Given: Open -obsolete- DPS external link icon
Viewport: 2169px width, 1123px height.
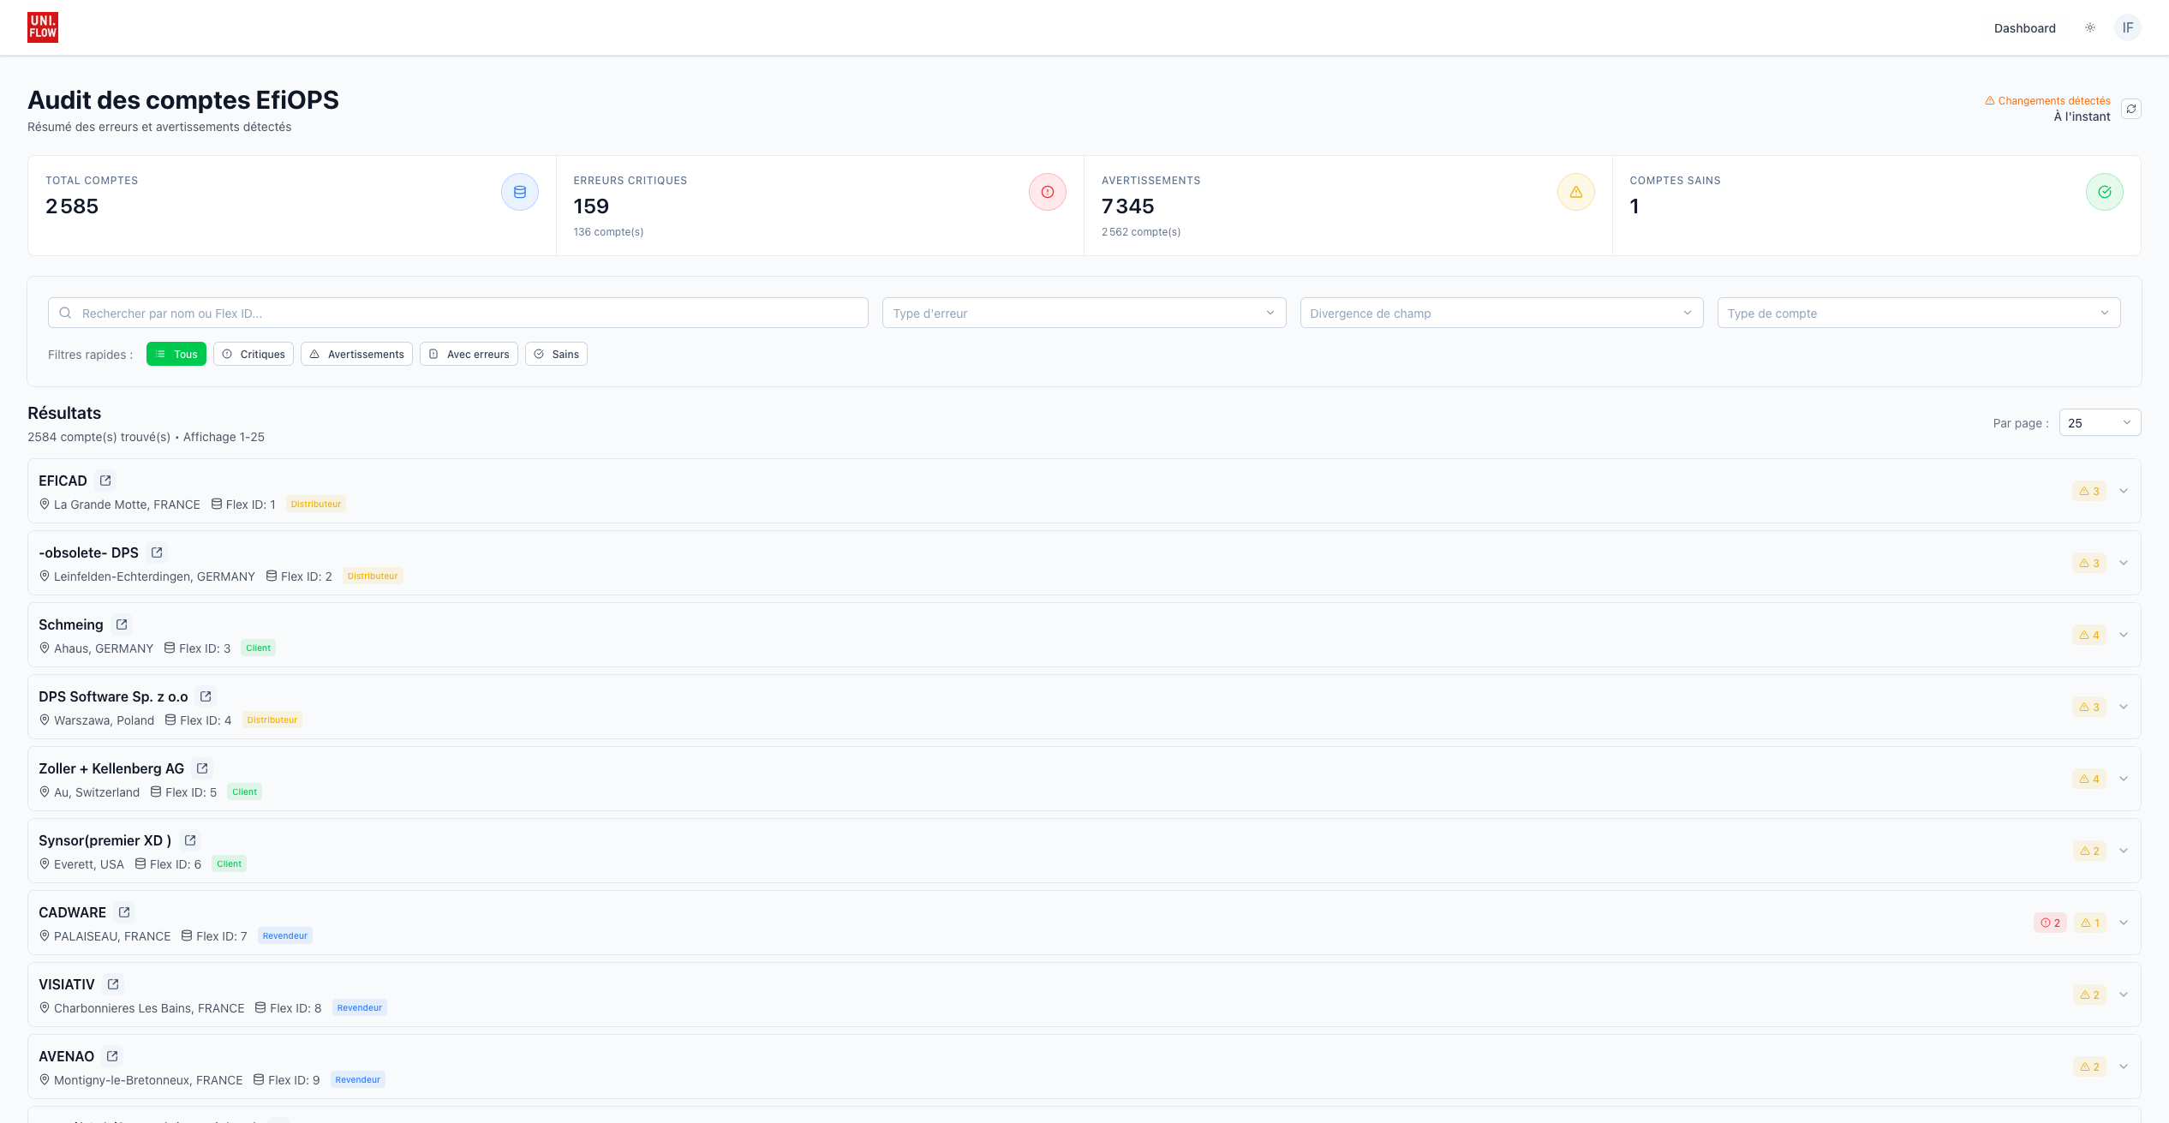Looking at the screenshot, I should 157,553.
